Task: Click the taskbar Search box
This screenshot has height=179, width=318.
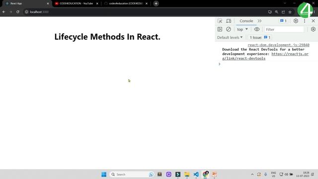Action: point(131,175)
